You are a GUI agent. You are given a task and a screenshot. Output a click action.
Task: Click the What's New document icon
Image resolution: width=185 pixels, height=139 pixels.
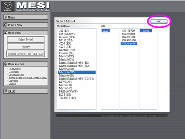pyautogui.click(x=6, y=25)
